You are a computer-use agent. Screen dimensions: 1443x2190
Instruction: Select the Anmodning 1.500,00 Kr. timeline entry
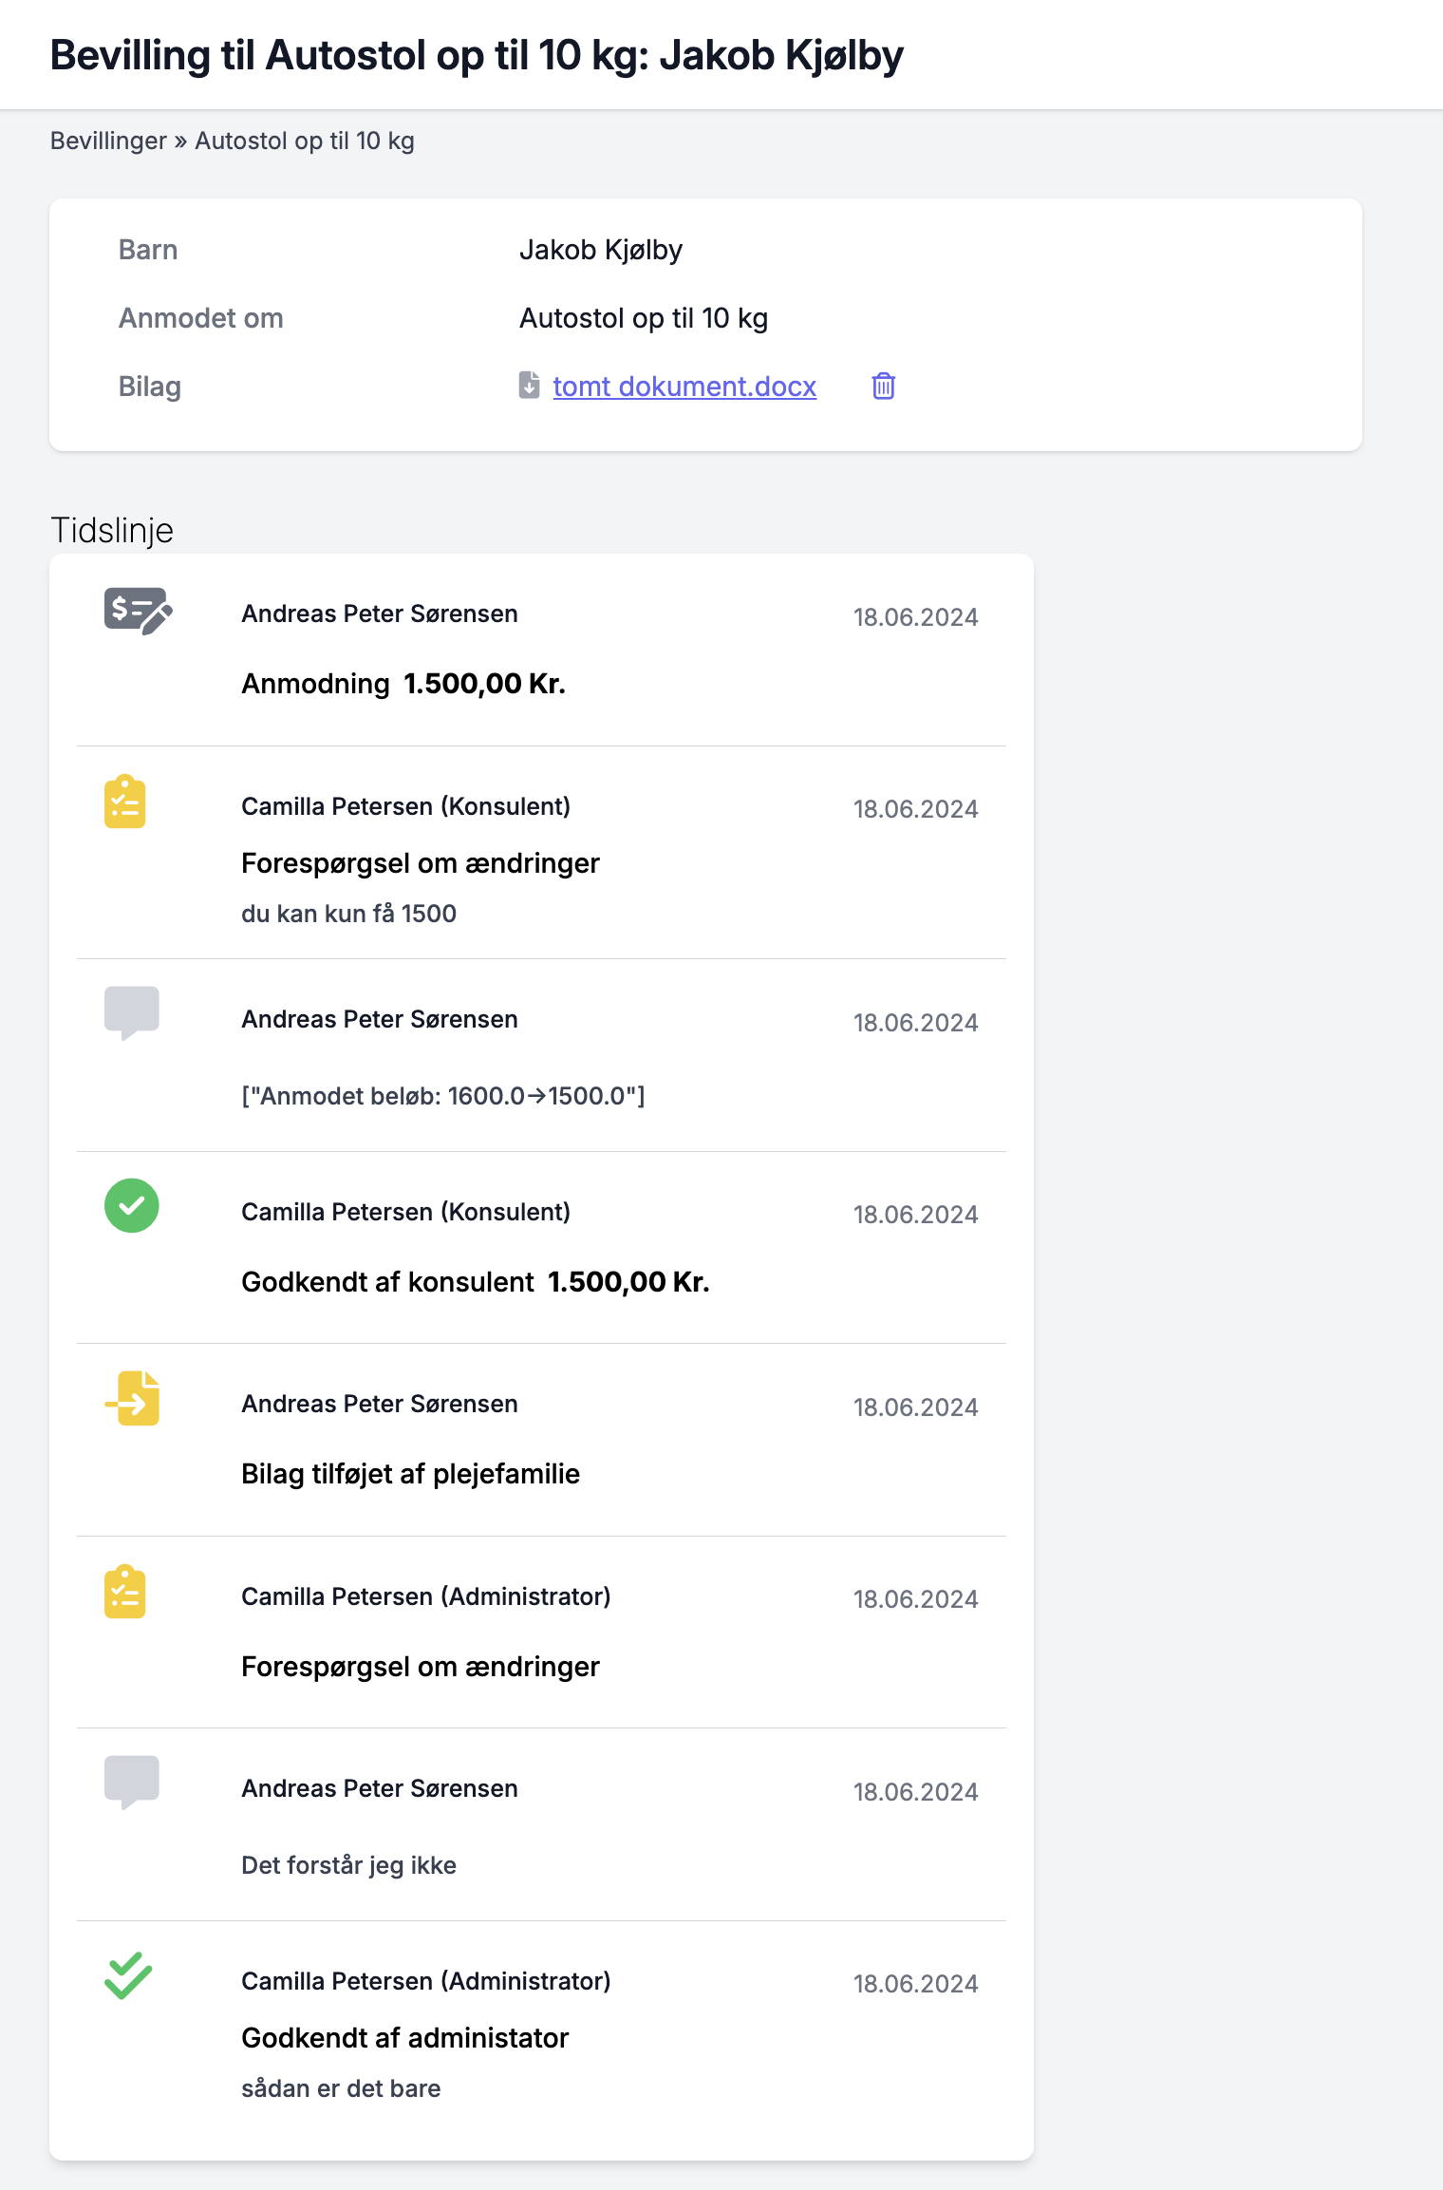[403, 684]
